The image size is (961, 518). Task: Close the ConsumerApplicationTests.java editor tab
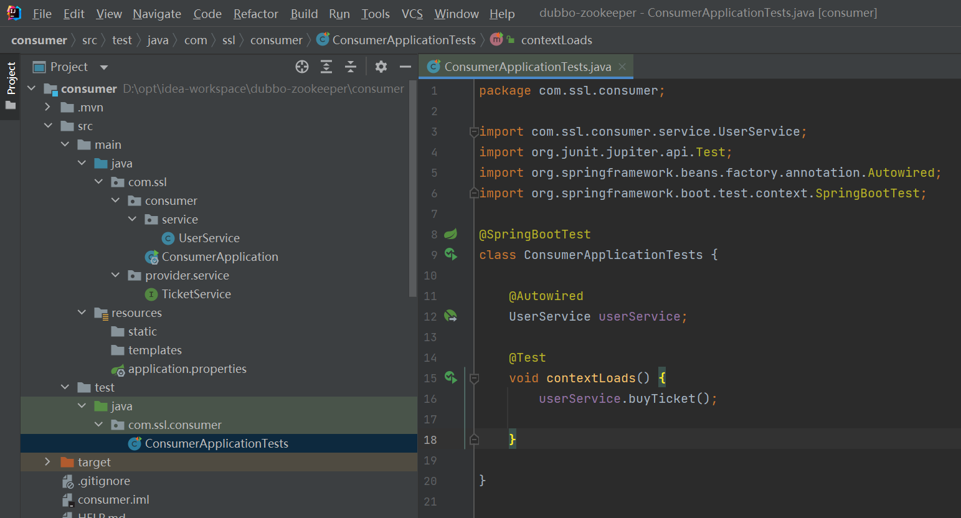click(622, 66)
